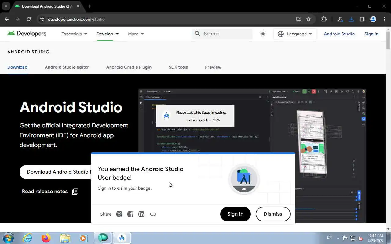The height and width of the screenshot is (244, 391).
Task: Open site information icon in address bar
Action: 42,19
